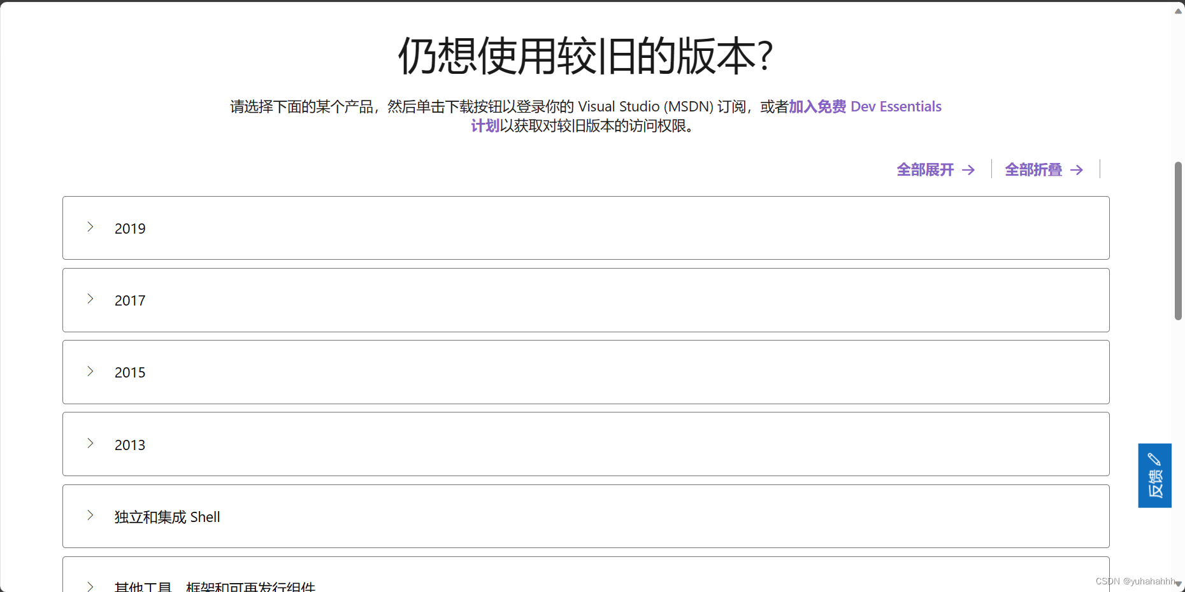Select the 2013 row label text
1185x592 pixels.
point(130,445)
